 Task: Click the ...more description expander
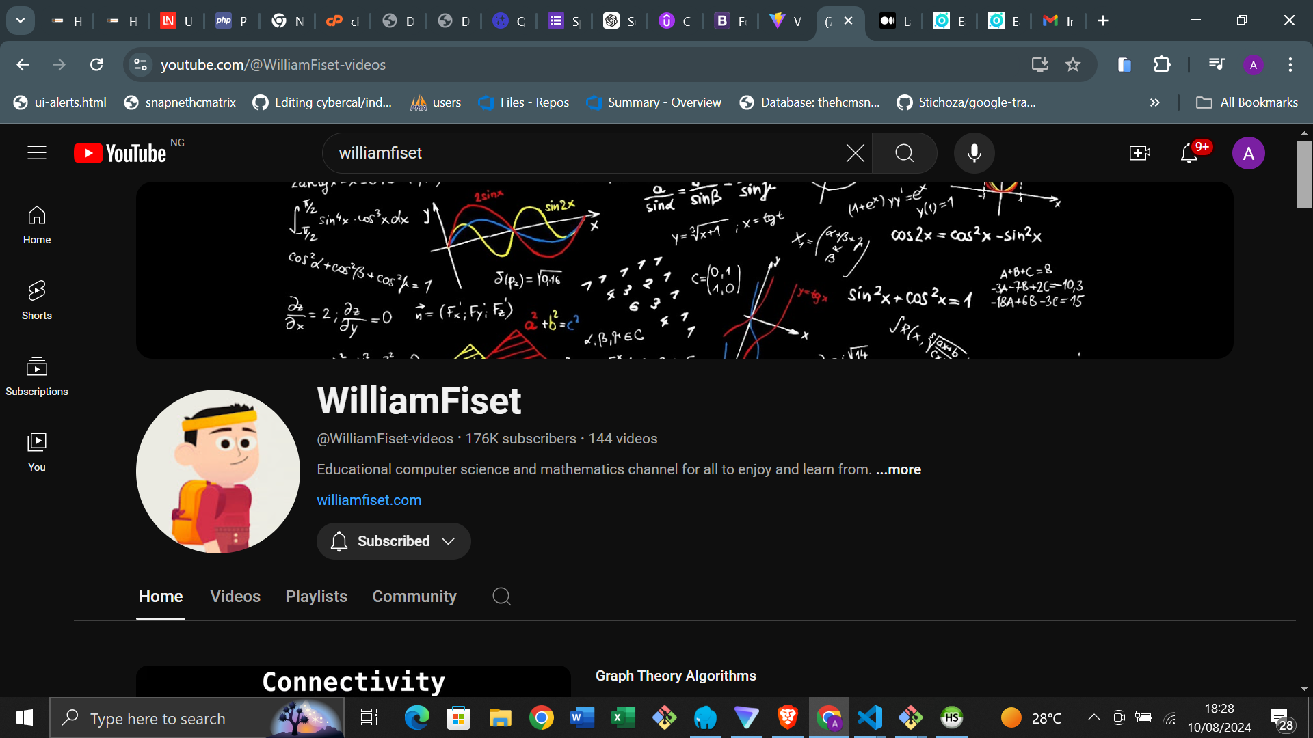898,469
